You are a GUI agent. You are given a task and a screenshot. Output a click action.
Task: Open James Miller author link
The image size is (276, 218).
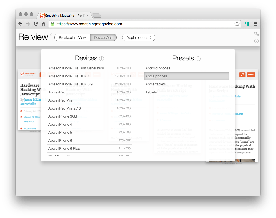coord(32,100)
